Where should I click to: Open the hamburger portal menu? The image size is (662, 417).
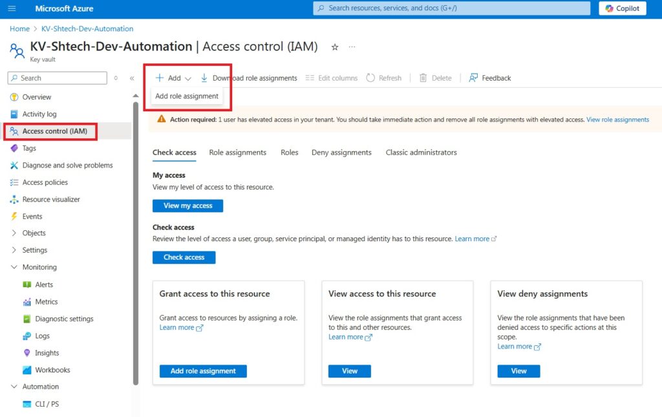tap(12, 8)
